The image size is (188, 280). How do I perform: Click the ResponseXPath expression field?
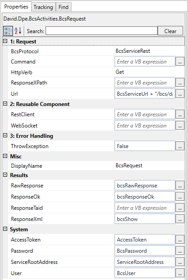pyautogui.click(x=145, y=83)
